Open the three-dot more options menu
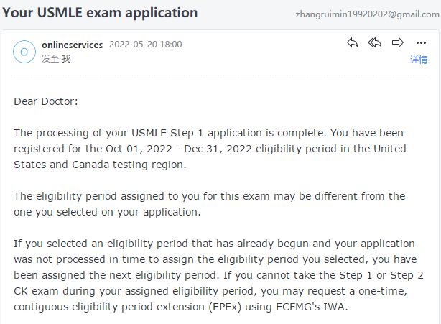Screen dimensions: 441x324 coord(421,43)
